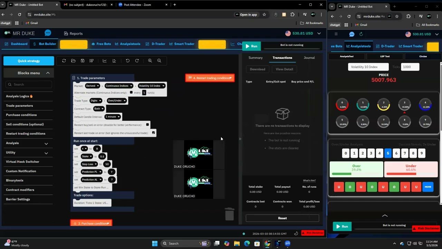
Task: Open chat bubble icon in right window
Action: pyautogui.click(x=352, y=34)
